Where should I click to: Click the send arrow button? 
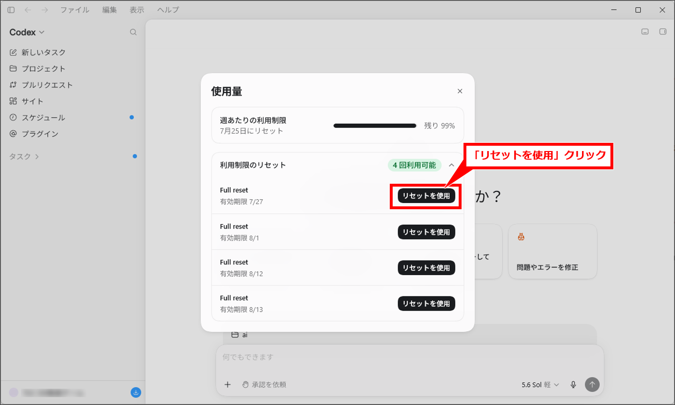592,384
